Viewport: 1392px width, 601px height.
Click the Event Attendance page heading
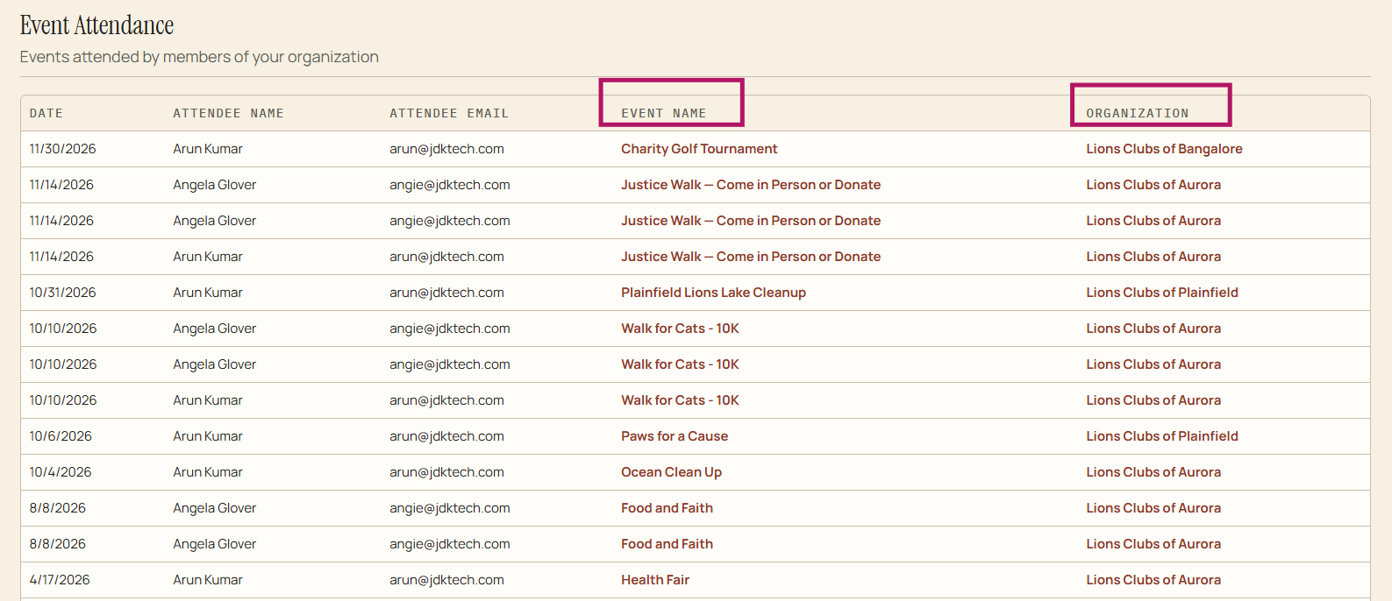pos(97,25)
